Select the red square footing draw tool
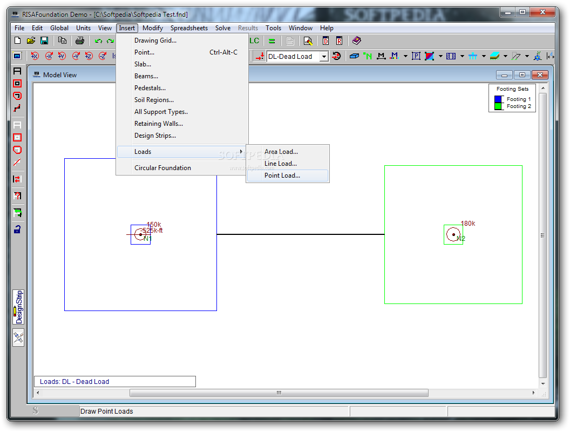Screen dimensions: 570x432 pos(17,83)
